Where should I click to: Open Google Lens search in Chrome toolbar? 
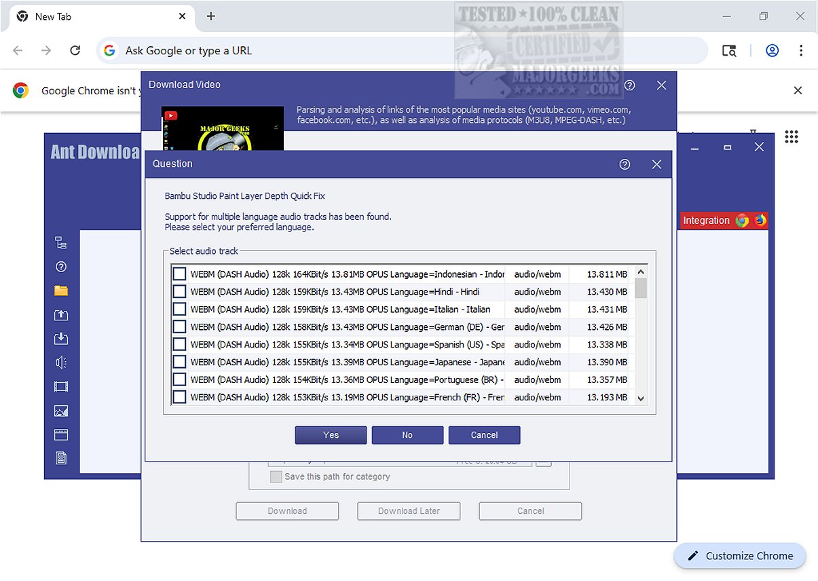coord(729,50)
